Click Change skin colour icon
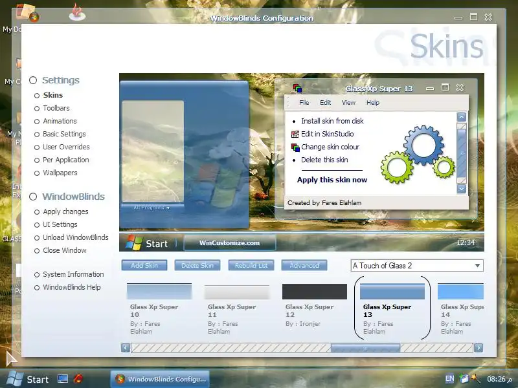Screen dimensions: 518x388 (295, 147)
